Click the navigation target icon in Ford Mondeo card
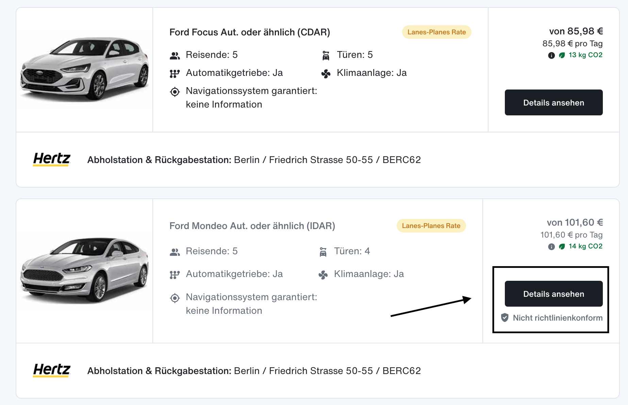 [175, 298]
